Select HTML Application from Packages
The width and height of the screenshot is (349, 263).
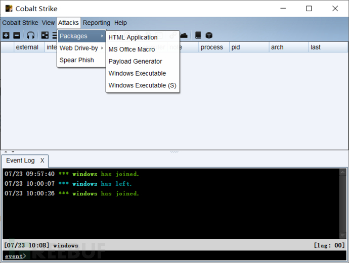click(133, 37)
